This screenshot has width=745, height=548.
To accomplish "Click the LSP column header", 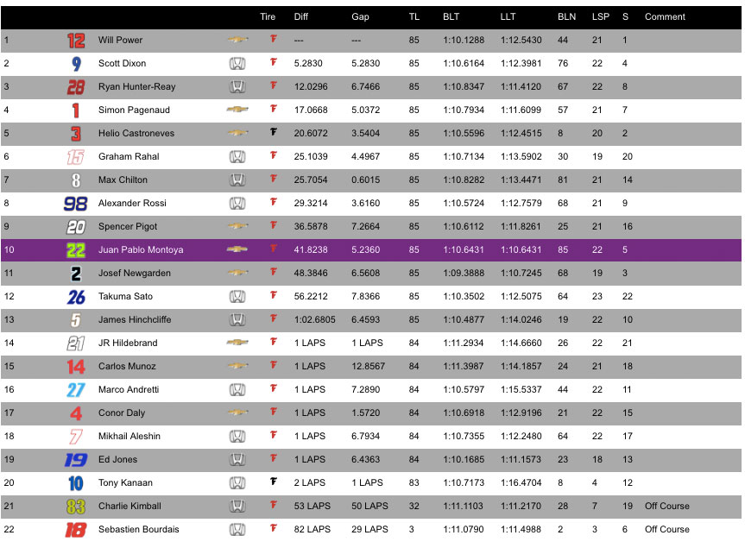I will pos(601,16).
